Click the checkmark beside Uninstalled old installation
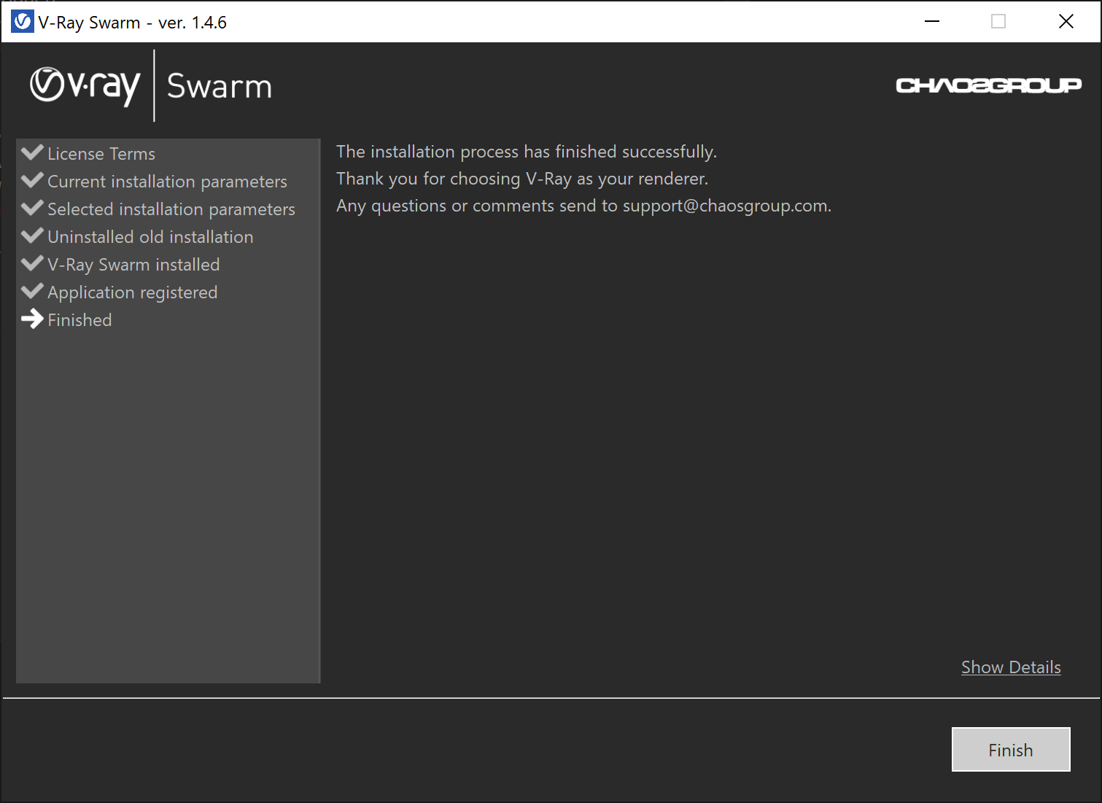The height and width of the screenshot is (803, 1102). (33, 236)
